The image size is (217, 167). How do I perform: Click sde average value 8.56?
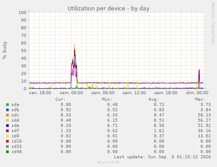click(159, 126)
